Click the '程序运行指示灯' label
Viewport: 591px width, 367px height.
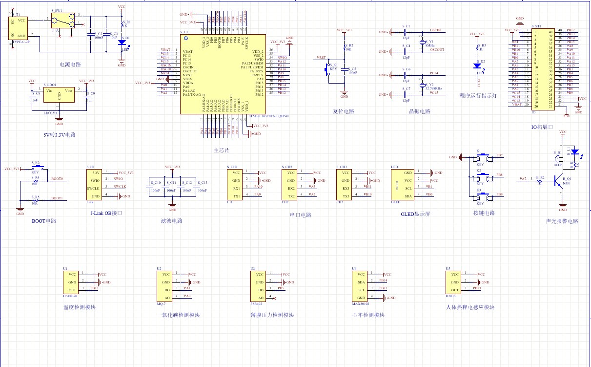tap(478, 96)
